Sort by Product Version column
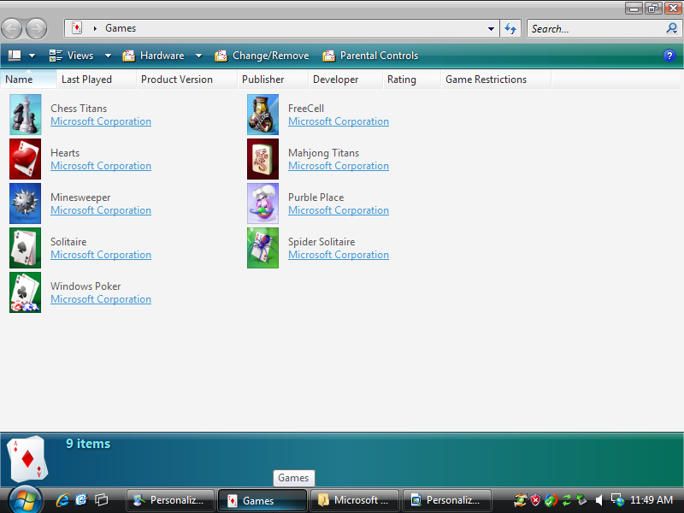Screen dimensions: 684x513 tap(187, 80)
